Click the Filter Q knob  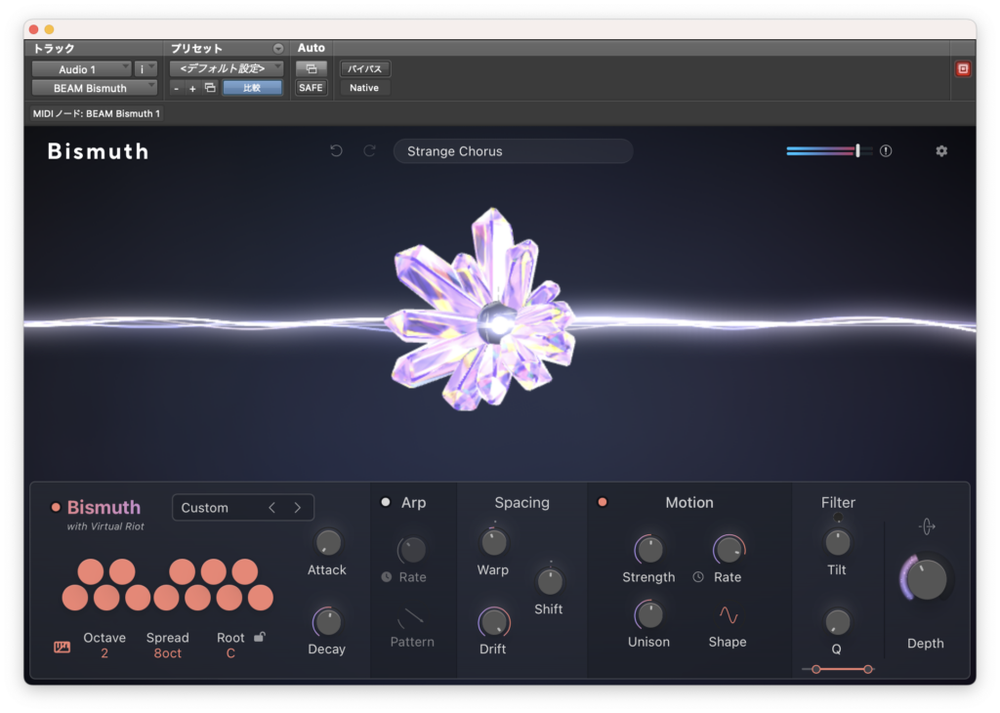pyautogui.click(x=837, y=622)
